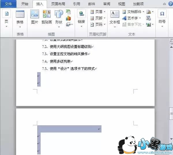Screen dimensions: 173x155
Task: Open the 审阅 tab
Action: (x=107, y=4)
